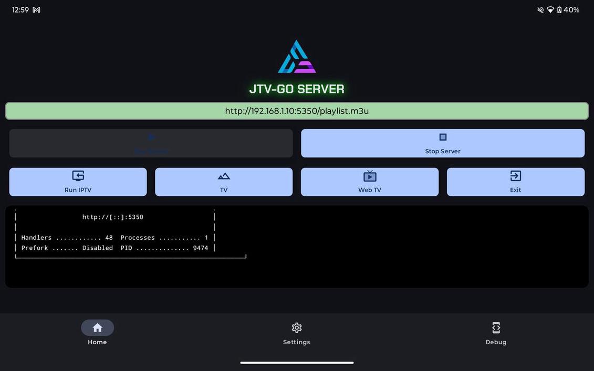Image resolution: width=594 pixels, height=371 pixels.
Task: Click the stop square icon
Action: pos(442,136)
